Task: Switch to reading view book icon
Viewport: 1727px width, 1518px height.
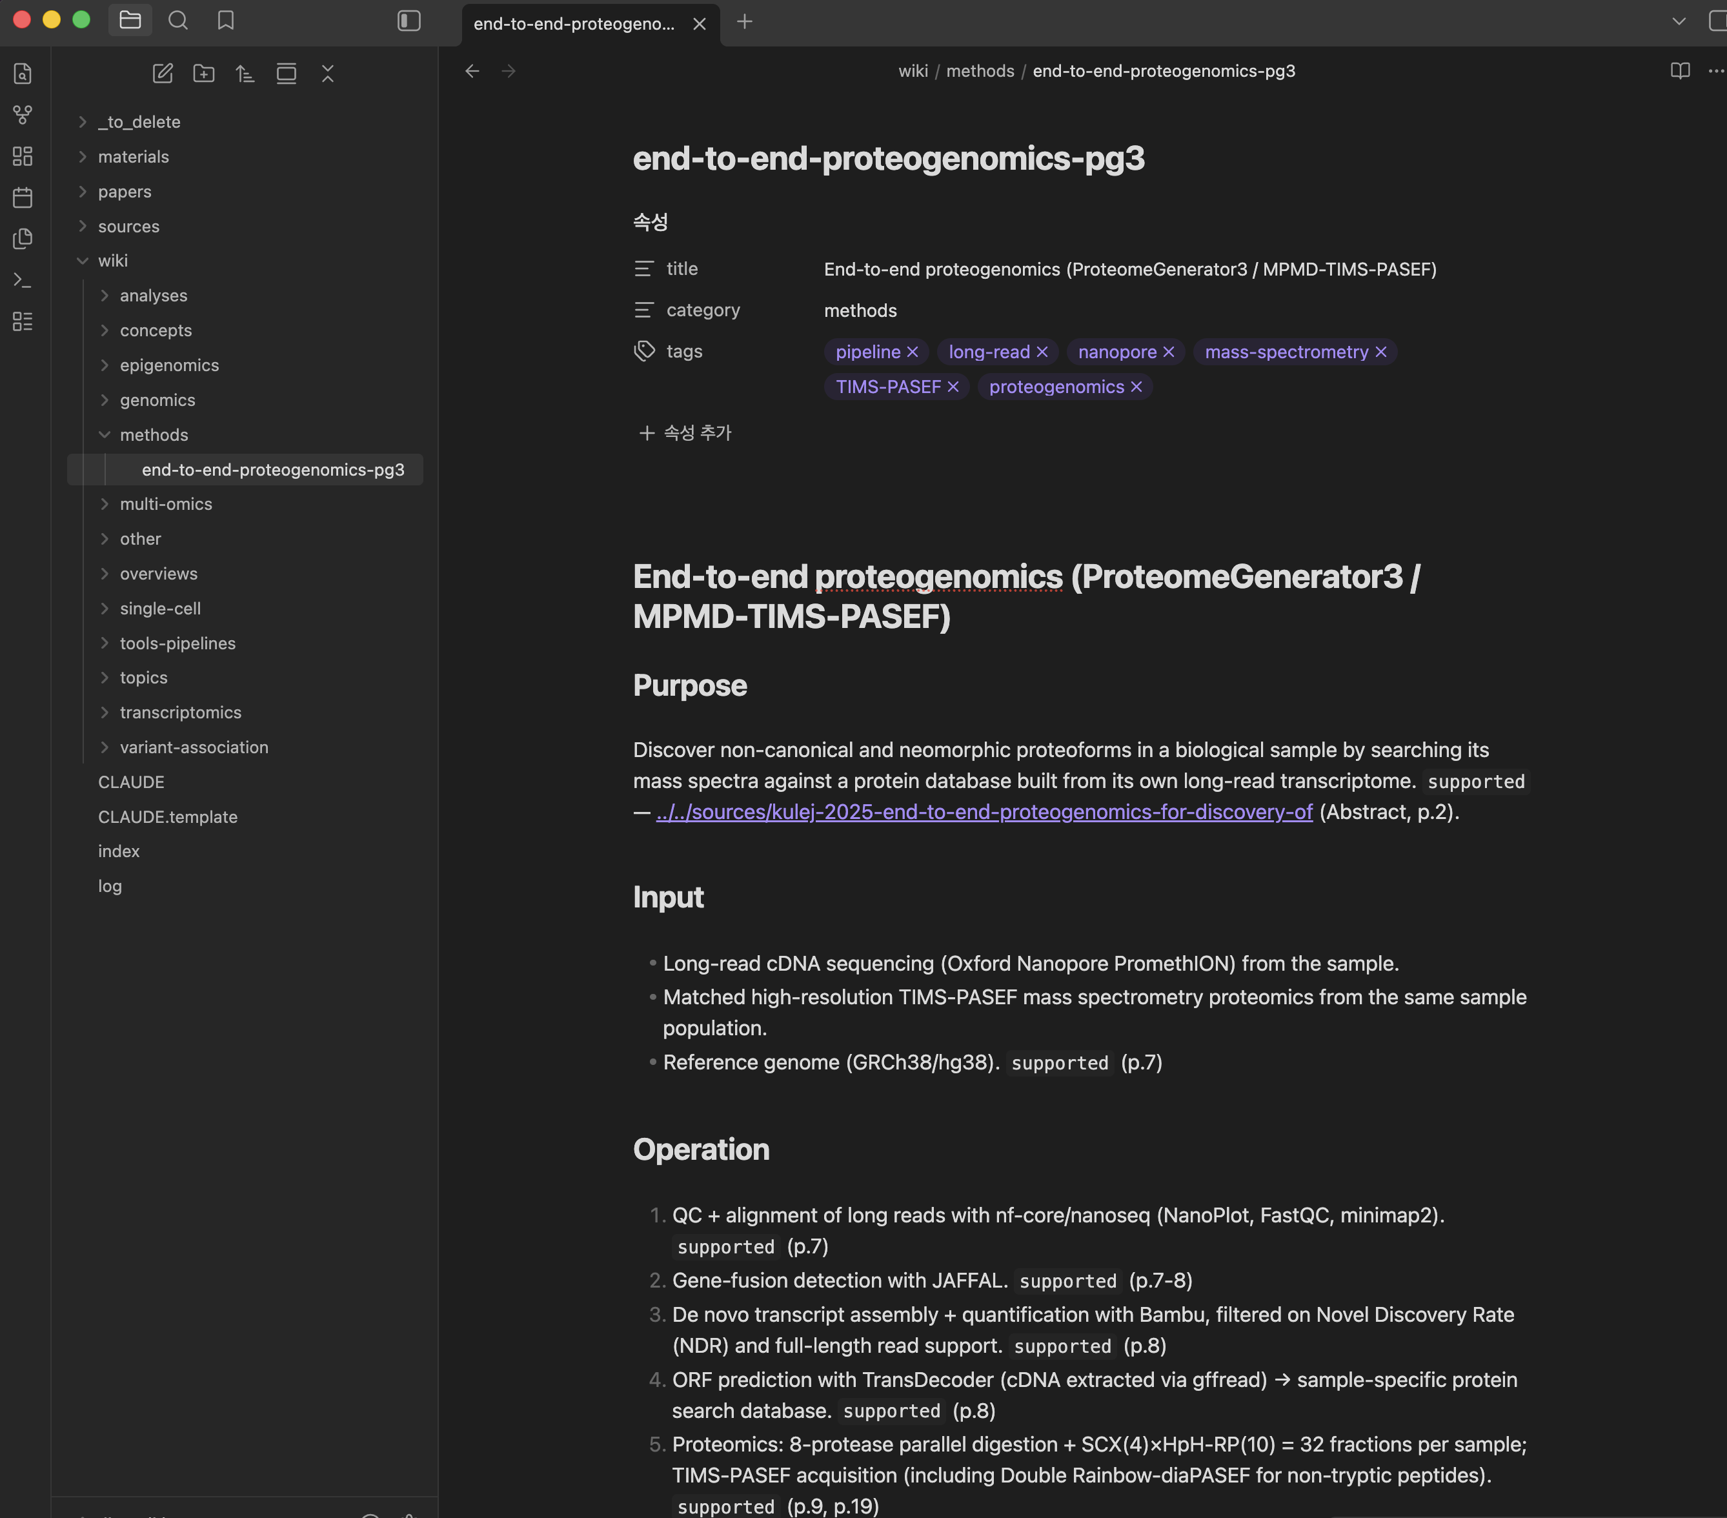Action: pyautogui.click(x=1680, y=71)
